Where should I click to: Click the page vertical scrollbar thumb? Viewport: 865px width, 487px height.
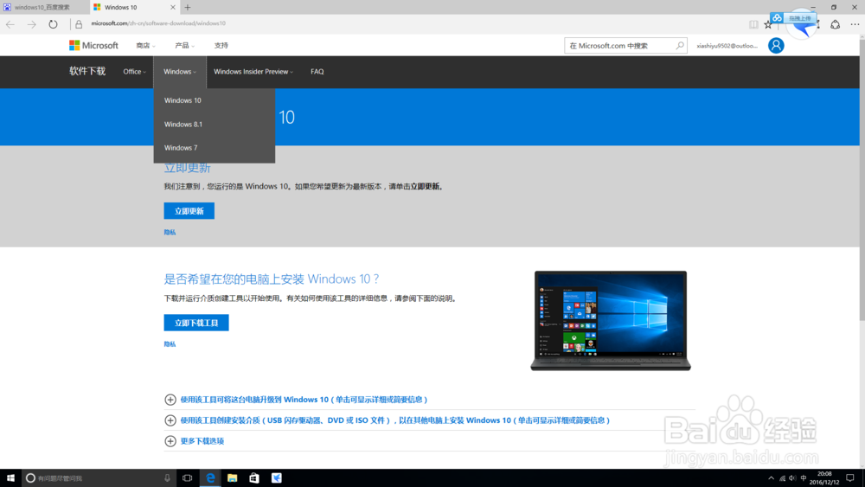click(862, 179)
